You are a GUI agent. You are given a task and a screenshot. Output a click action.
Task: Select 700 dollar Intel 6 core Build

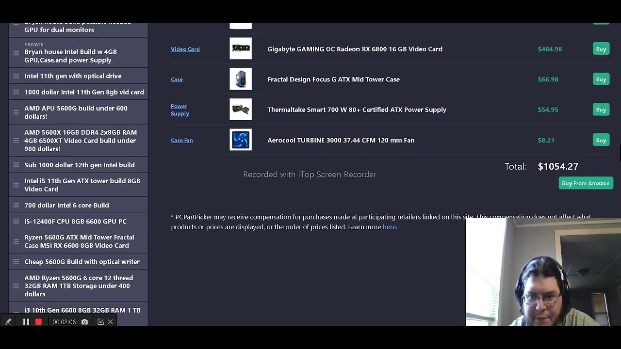coord(78,206)
